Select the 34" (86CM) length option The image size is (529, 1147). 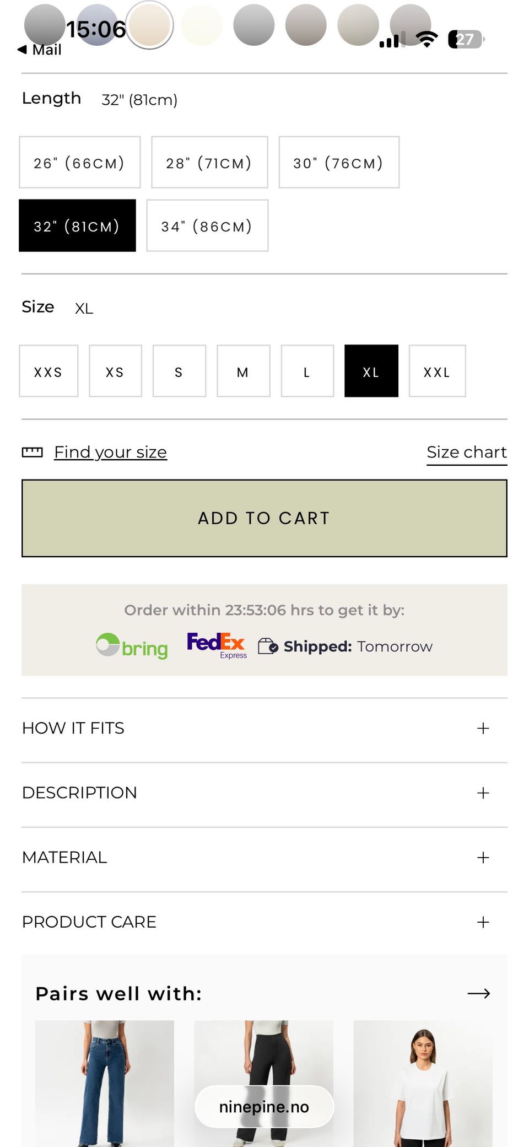click(x=207, y=226)
